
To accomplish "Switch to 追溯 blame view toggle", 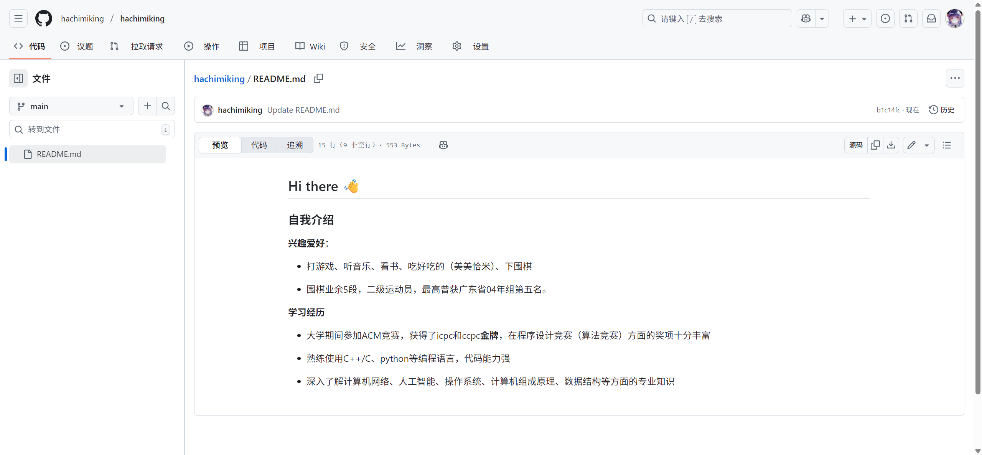I will coord(295,145).
